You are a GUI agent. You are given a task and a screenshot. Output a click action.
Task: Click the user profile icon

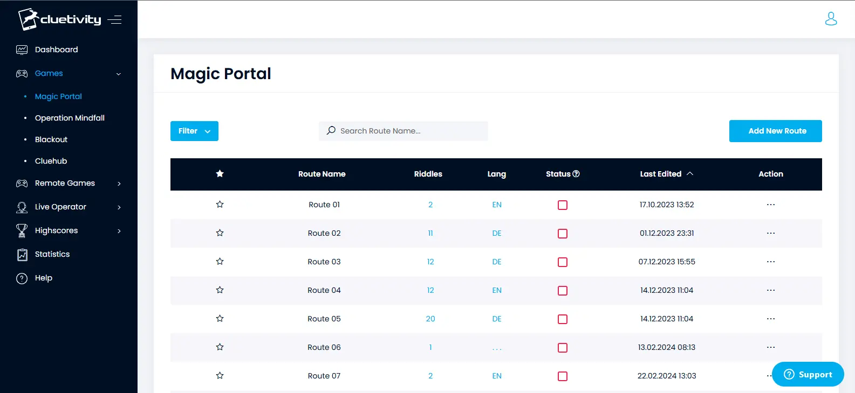point(831,19)
